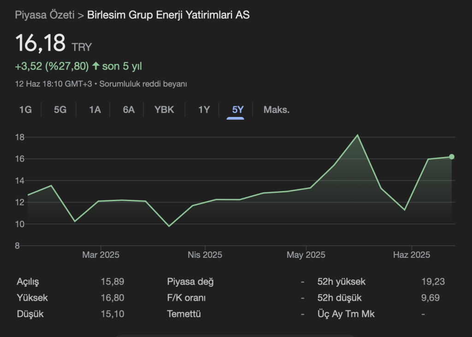Show the 1A monthly chart
This screenshot has width=472, height=337.
coord(95,110)
